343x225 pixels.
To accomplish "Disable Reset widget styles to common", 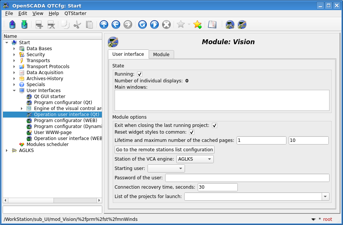I will pos(192,133).
